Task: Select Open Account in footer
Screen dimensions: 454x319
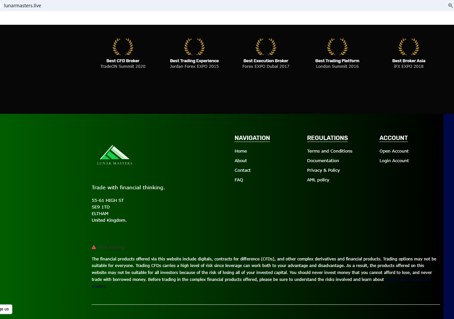Action: [394, 151]
